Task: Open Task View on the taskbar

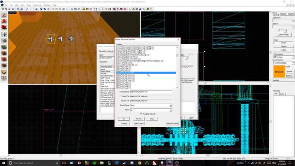Action: pos(64,163)
